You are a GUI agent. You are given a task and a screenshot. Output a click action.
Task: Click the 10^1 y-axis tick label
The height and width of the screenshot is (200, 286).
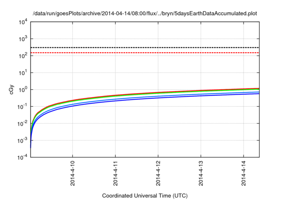[22, 73]
